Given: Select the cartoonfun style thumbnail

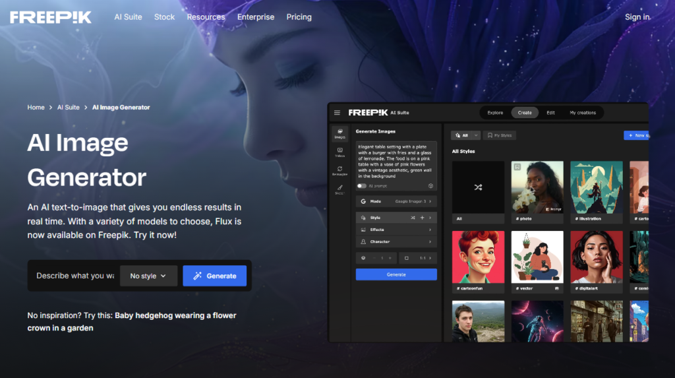Looking at the screenshot, I should click(478, 257).
